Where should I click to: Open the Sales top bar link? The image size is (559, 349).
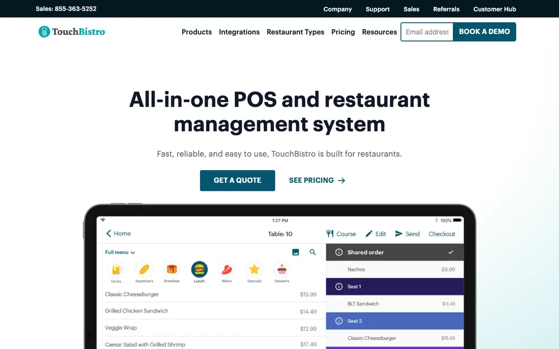click(411, 9)
